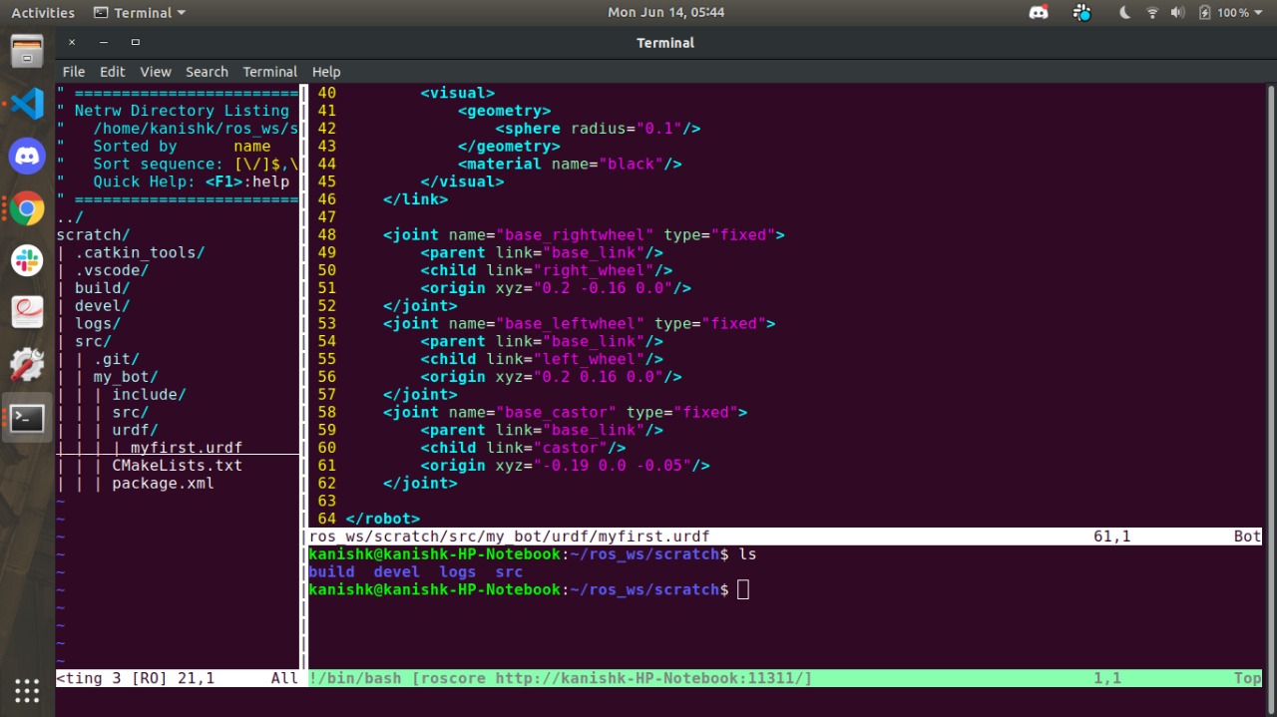Collapse the my_bot directory in netrw tree
1277x717 pixels.
126,376
